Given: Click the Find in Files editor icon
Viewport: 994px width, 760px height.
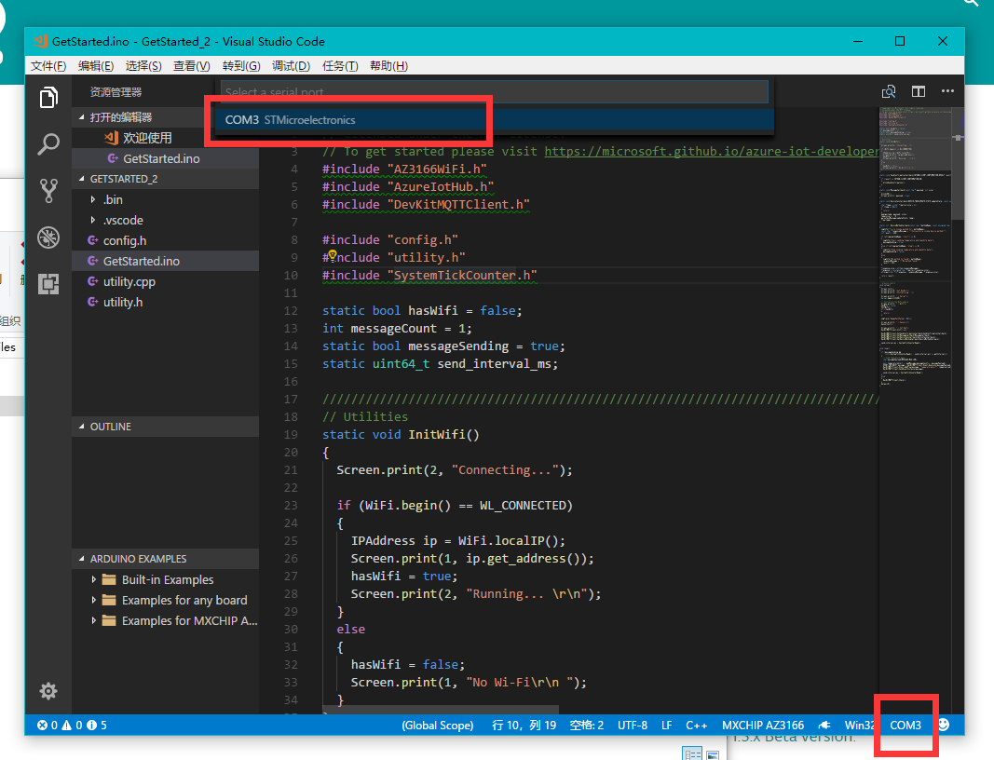Looking at the screenshot, I should click(889, 91).
